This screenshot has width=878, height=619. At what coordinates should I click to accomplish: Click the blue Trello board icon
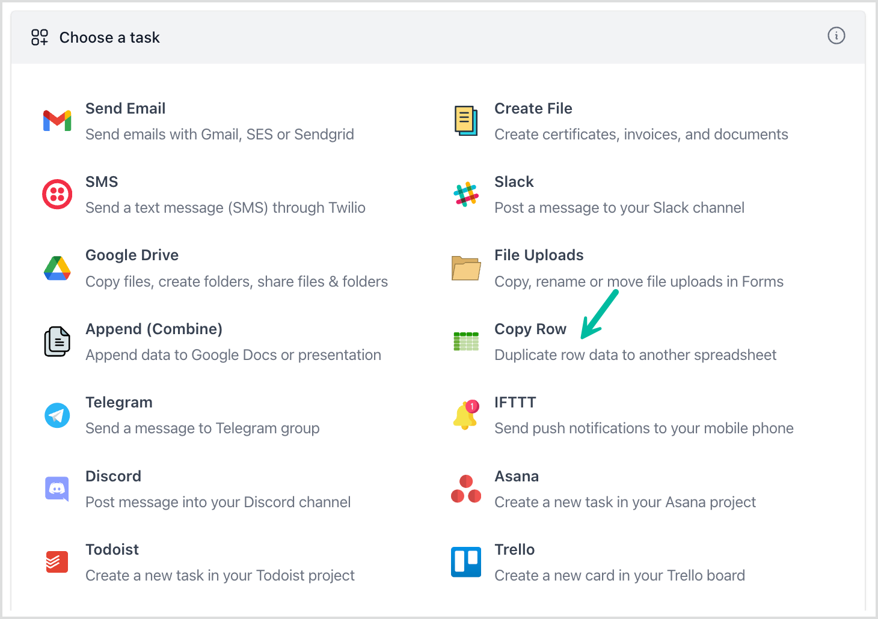466,562
